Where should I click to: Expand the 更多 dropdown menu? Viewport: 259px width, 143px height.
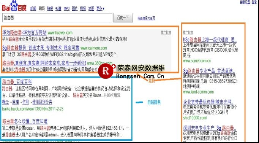[x=100, y=8]
